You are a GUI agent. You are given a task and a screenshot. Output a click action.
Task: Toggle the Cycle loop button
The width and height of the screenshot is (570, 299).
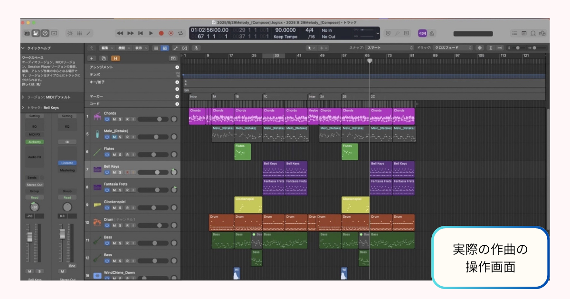tap(180, 33)
